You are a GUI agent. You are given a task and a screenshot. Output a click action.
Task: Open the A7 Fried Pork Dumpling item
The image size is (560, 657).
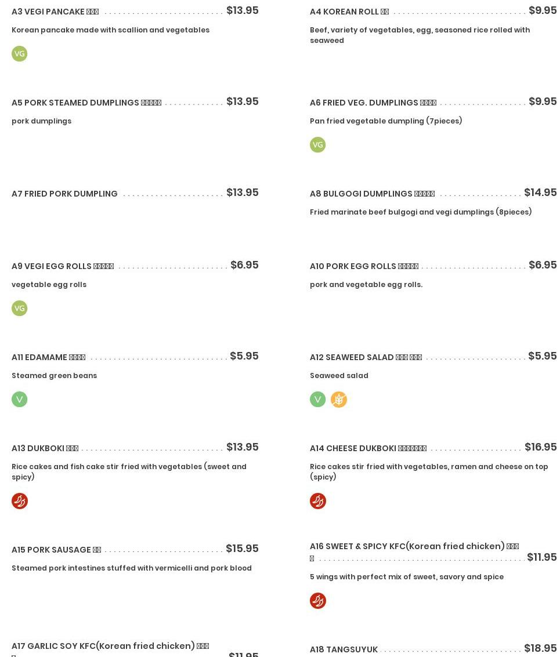pyautogui.click(x=64, y=194)
